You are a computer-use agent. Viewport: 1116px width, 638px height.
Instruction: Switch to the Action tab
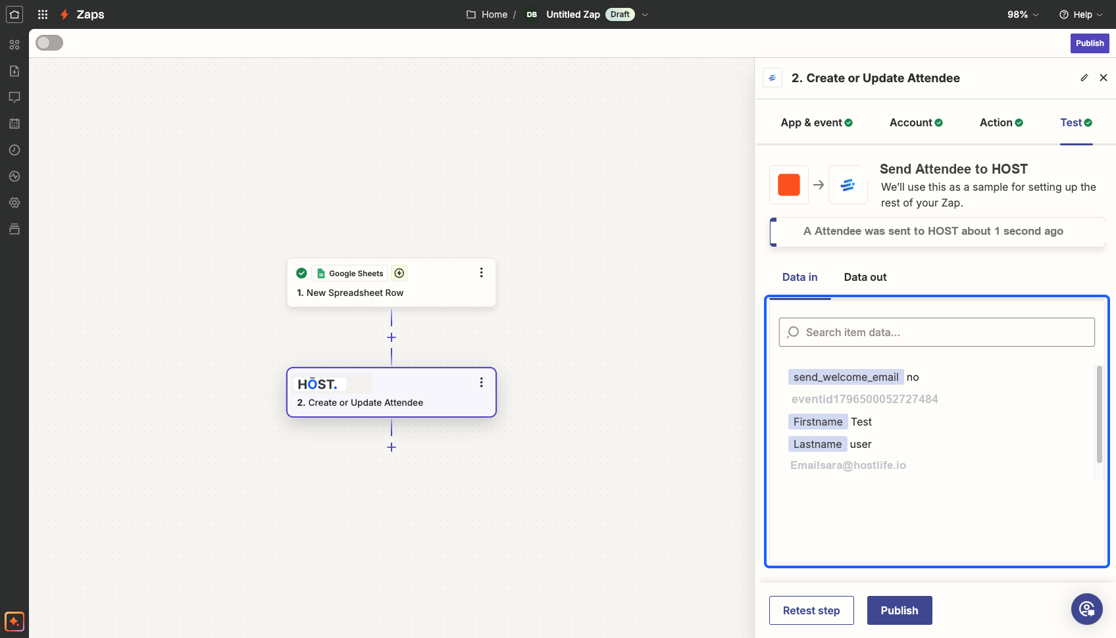[x=1002, y=122]
